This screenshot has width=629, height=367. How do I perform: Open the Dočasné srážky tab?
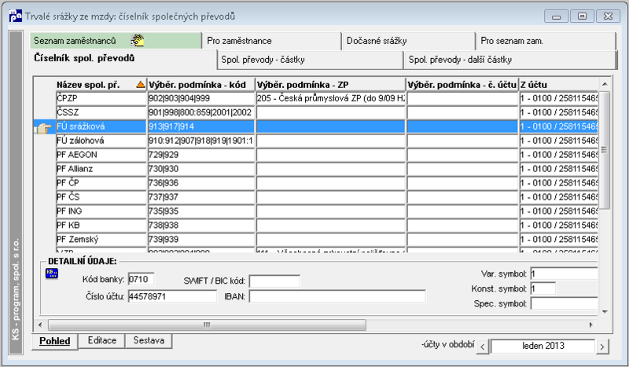pyautogui.click(x=408, y=41)
